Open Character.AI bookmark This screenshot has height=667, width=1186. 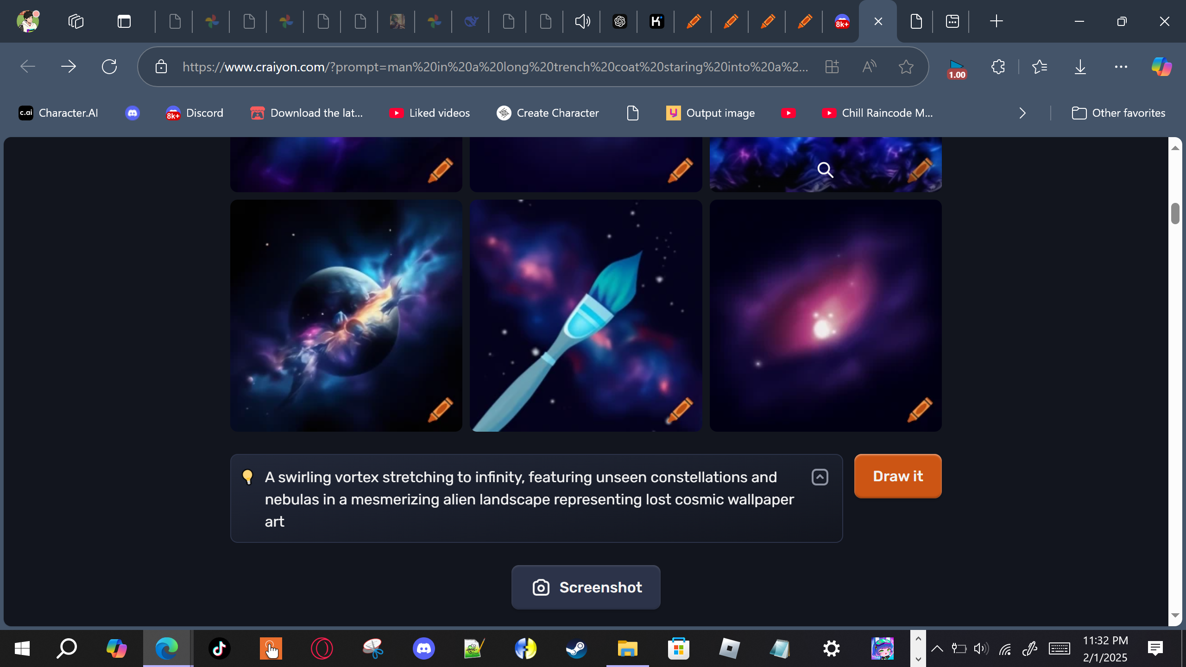(58, 113)
